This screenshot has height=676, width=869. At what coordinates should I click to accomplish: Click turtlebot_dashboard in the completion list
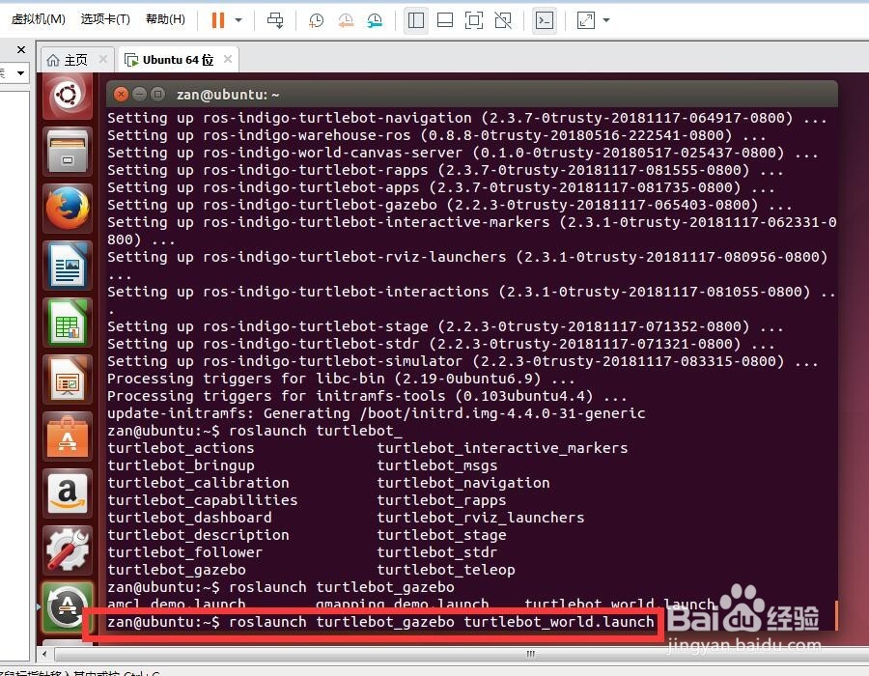(x=189, y=518)
